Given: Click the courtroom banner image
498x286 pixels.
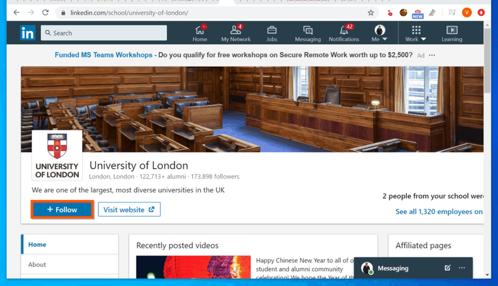Looking at the screenshot, I should point(252,109).
